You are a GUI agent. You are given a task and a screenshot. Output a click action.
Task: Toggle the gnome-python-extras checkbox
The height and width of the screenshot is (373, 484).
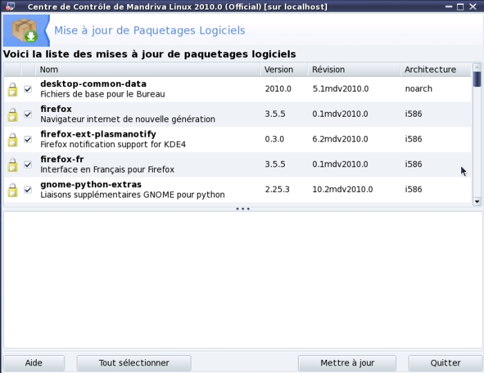[x=28, y=189]
